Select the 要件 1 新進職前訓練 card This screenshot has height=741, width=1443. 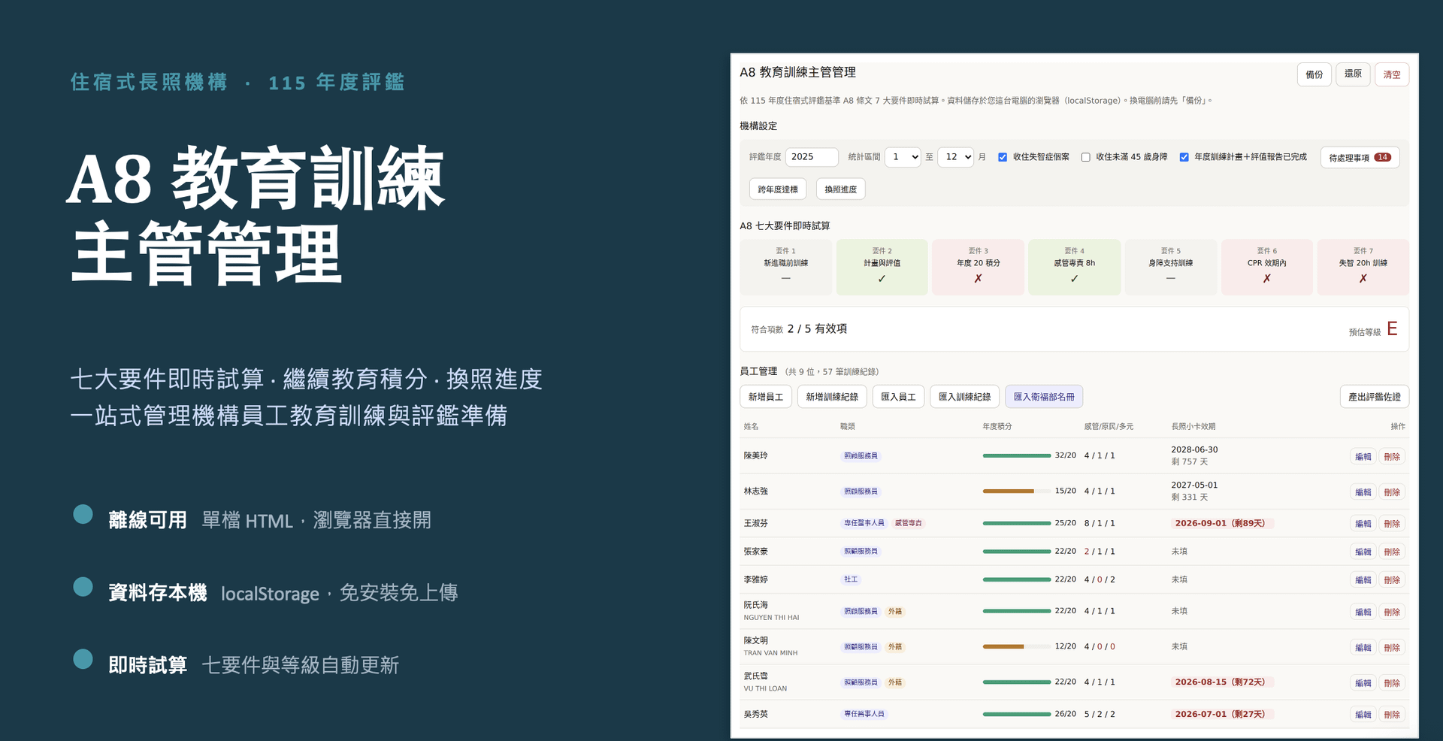point(785,267)
